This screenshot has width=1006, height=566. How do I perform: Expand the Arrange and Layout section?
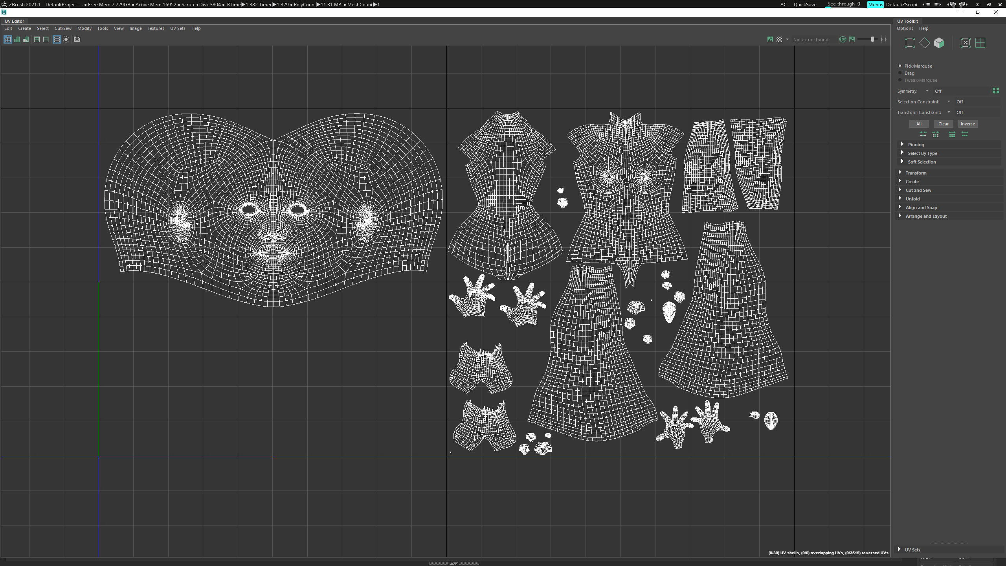click(x=925, y=216)
